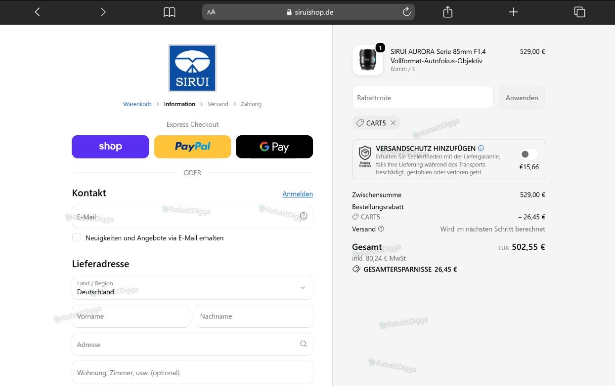Go back with the browser back arrow
The width and height of the screenshot is (615, 386).
click(37, 12)
